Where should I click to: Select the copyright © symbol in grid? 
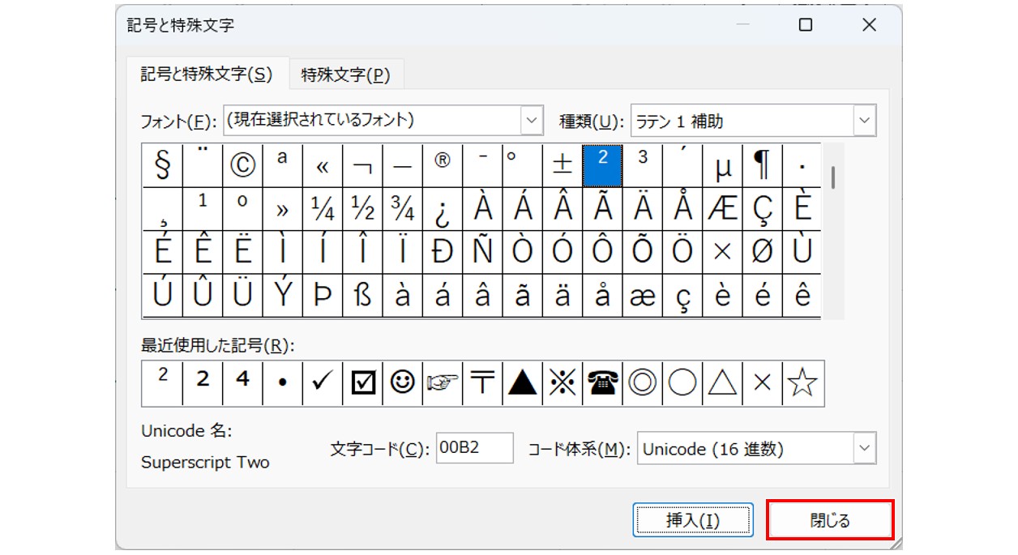tap(242, 165)
